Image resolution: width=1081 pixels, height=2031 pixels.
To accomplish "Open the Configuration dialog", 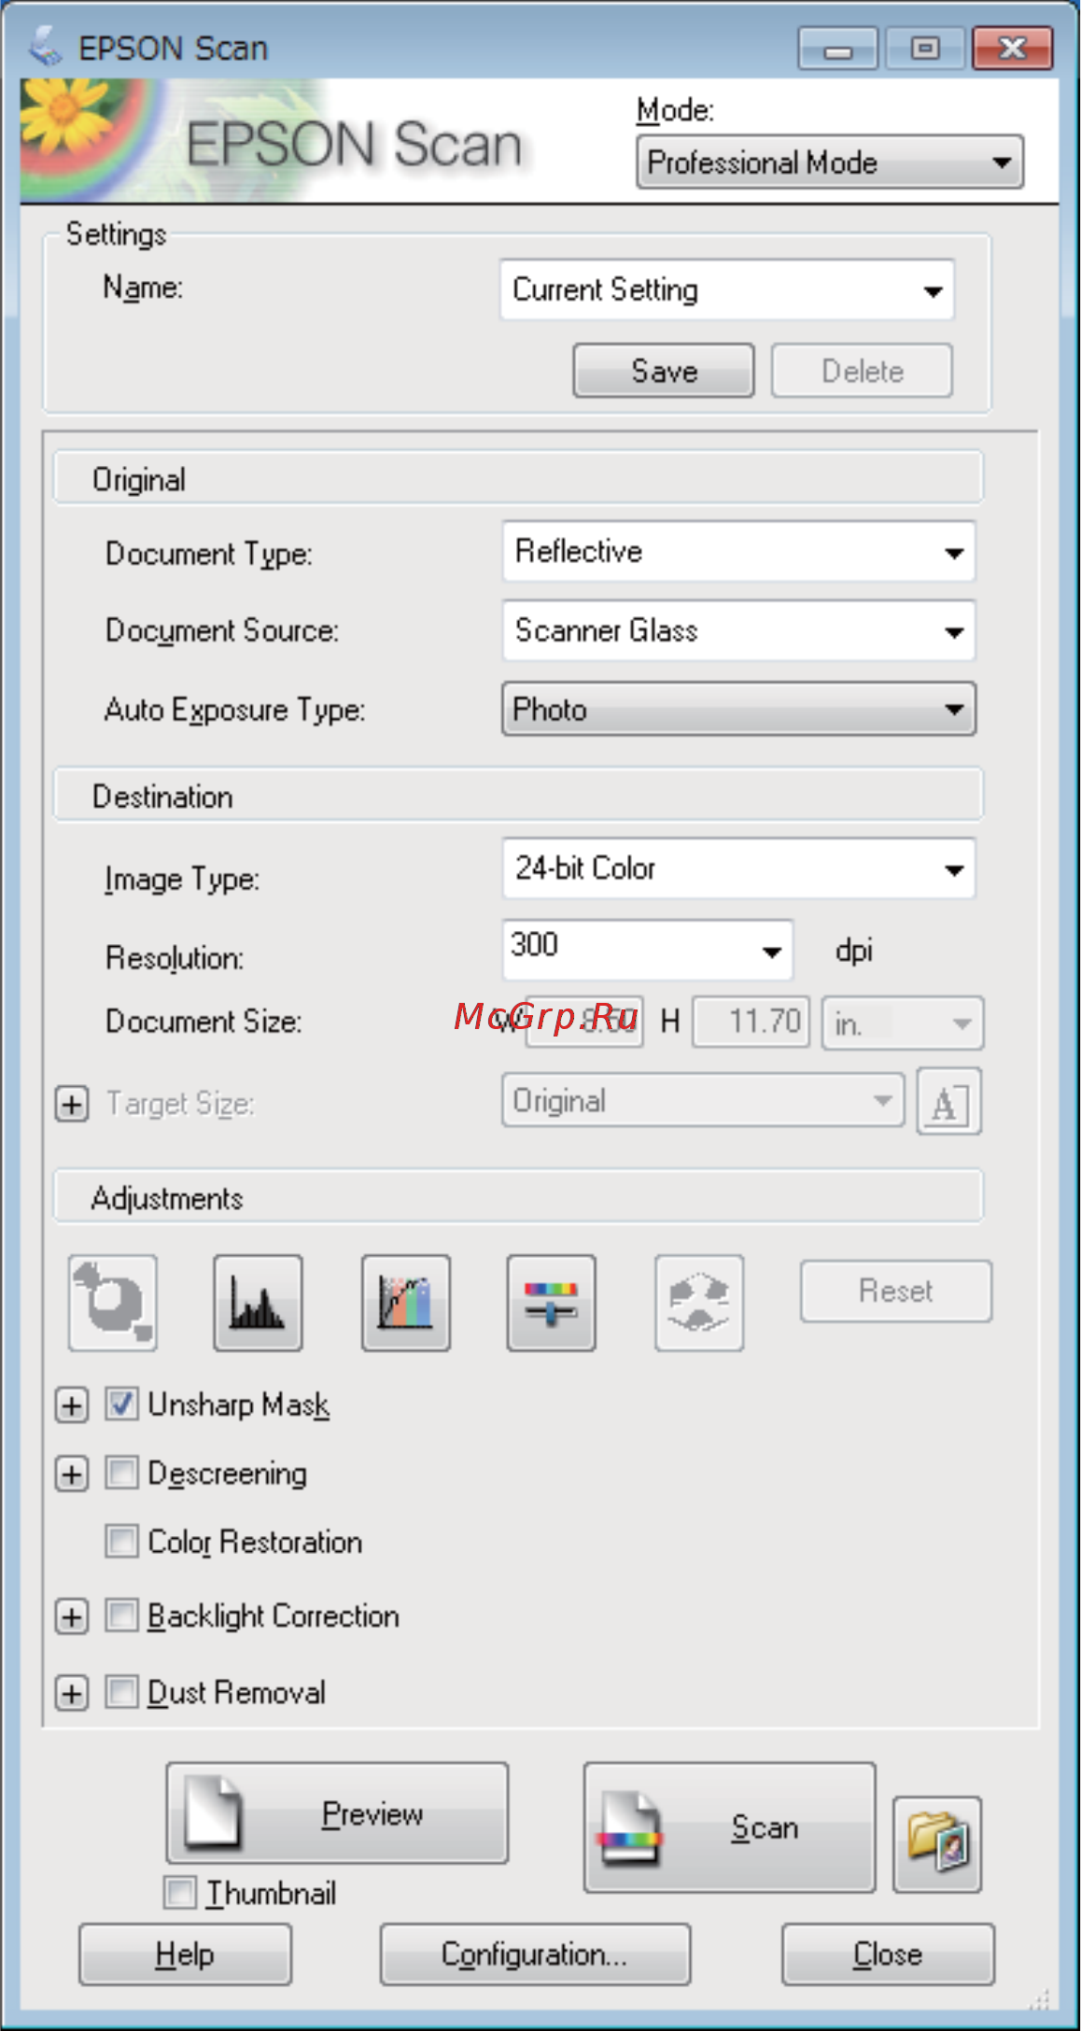I will coord(535,1953).
